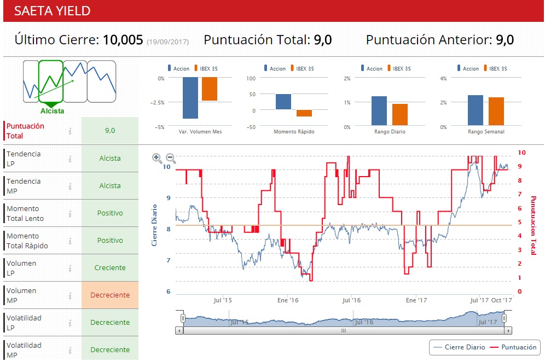Viewport: 545px width, 362px height.
Task: Click the Volatilidad LP Decreciente cell
Action: [110, 323]
